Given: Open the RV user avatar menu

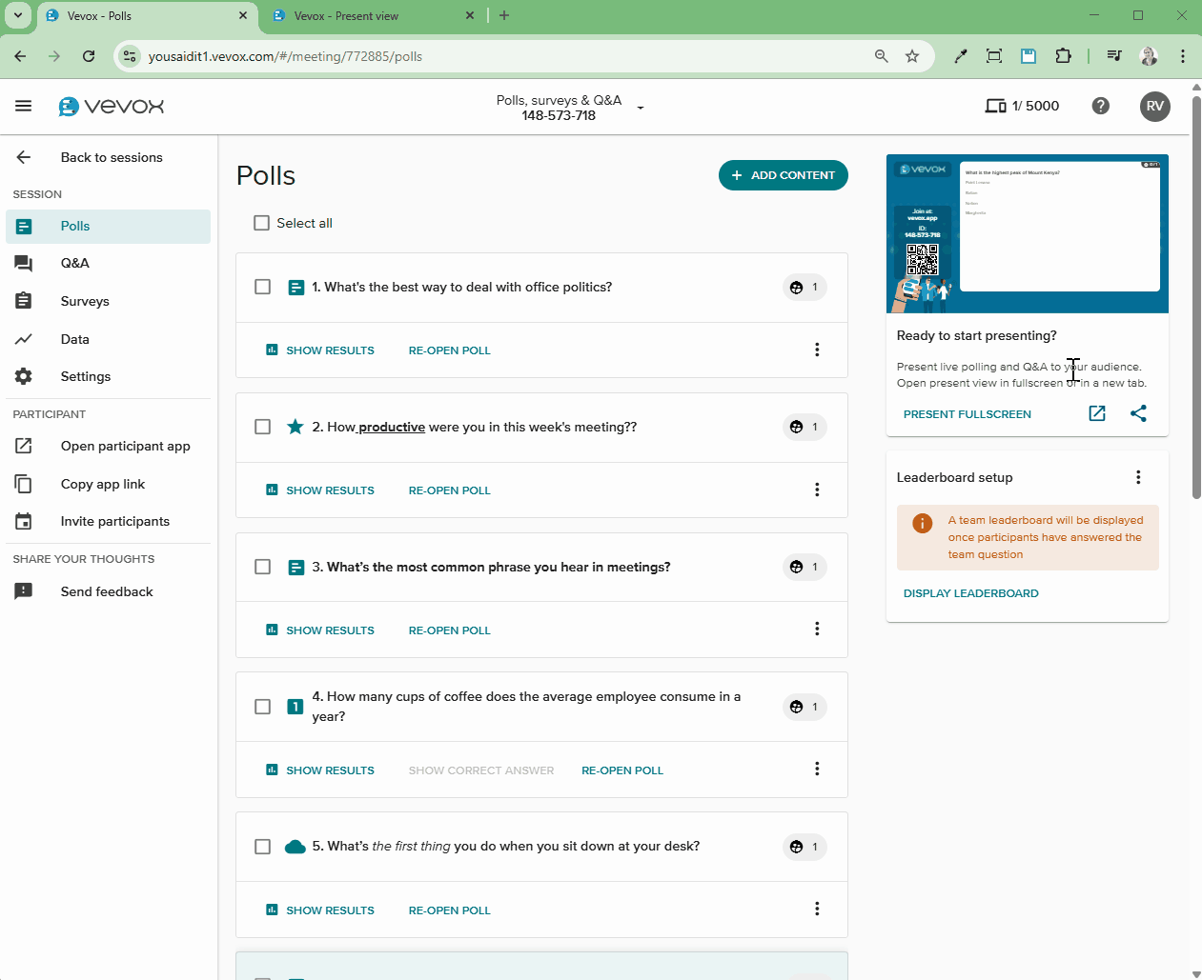Looking at the screenshot, I should tap(1154, 106).
